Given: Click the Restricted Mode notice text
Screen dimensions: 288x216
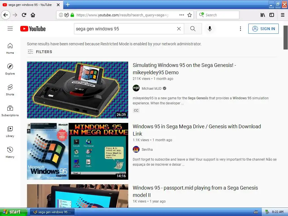Looking at the screenshot, I should [114, 44].
